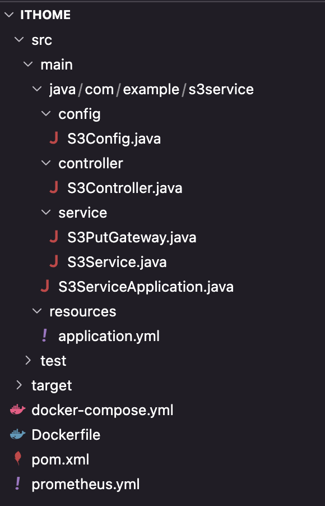
Task: Click the pink Docker whale icon for docker-compose.yml
Action: tap(18, 410)
